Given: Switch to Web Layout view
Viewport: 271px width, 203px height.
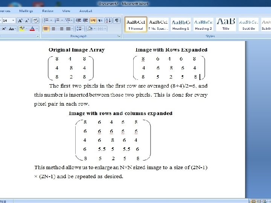Looking at the screenshot, I should click(265, 201).
